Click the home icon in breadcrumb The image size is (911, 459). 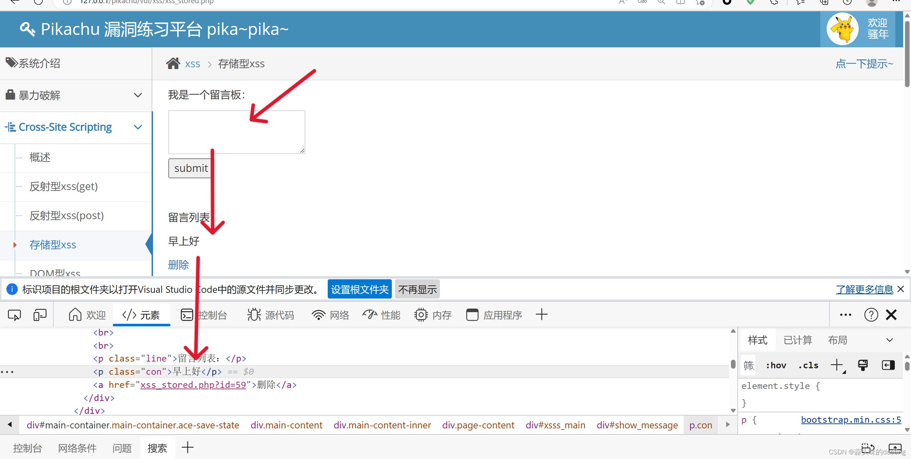(173, 64)
